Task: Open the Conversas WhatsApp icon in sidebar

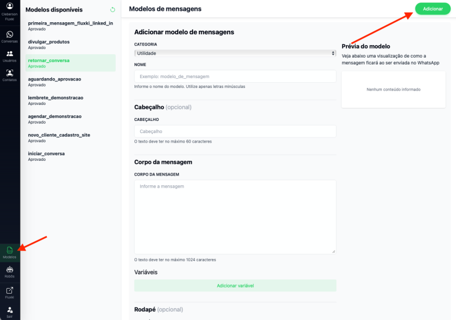Action: pyautogui.click(x=10, y=35)
